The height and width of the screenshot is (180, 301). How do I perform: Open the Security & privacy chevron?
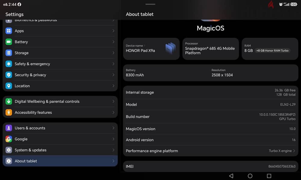pos(113,75)
